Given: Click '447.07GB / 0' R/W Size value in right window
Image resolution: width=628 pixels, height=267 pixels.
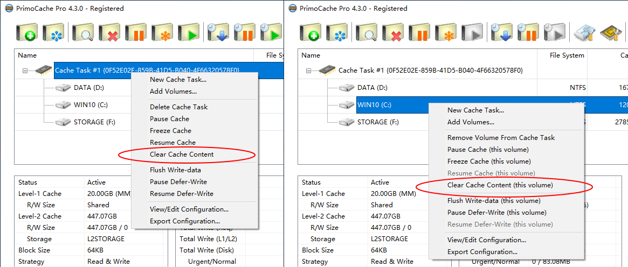Looking at the screenshot, I should 391,227.
